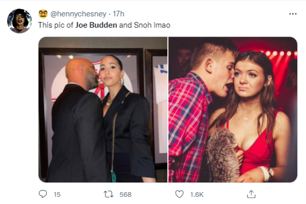
Task: Click the 17h timestamp link
Action: (118, 14)
